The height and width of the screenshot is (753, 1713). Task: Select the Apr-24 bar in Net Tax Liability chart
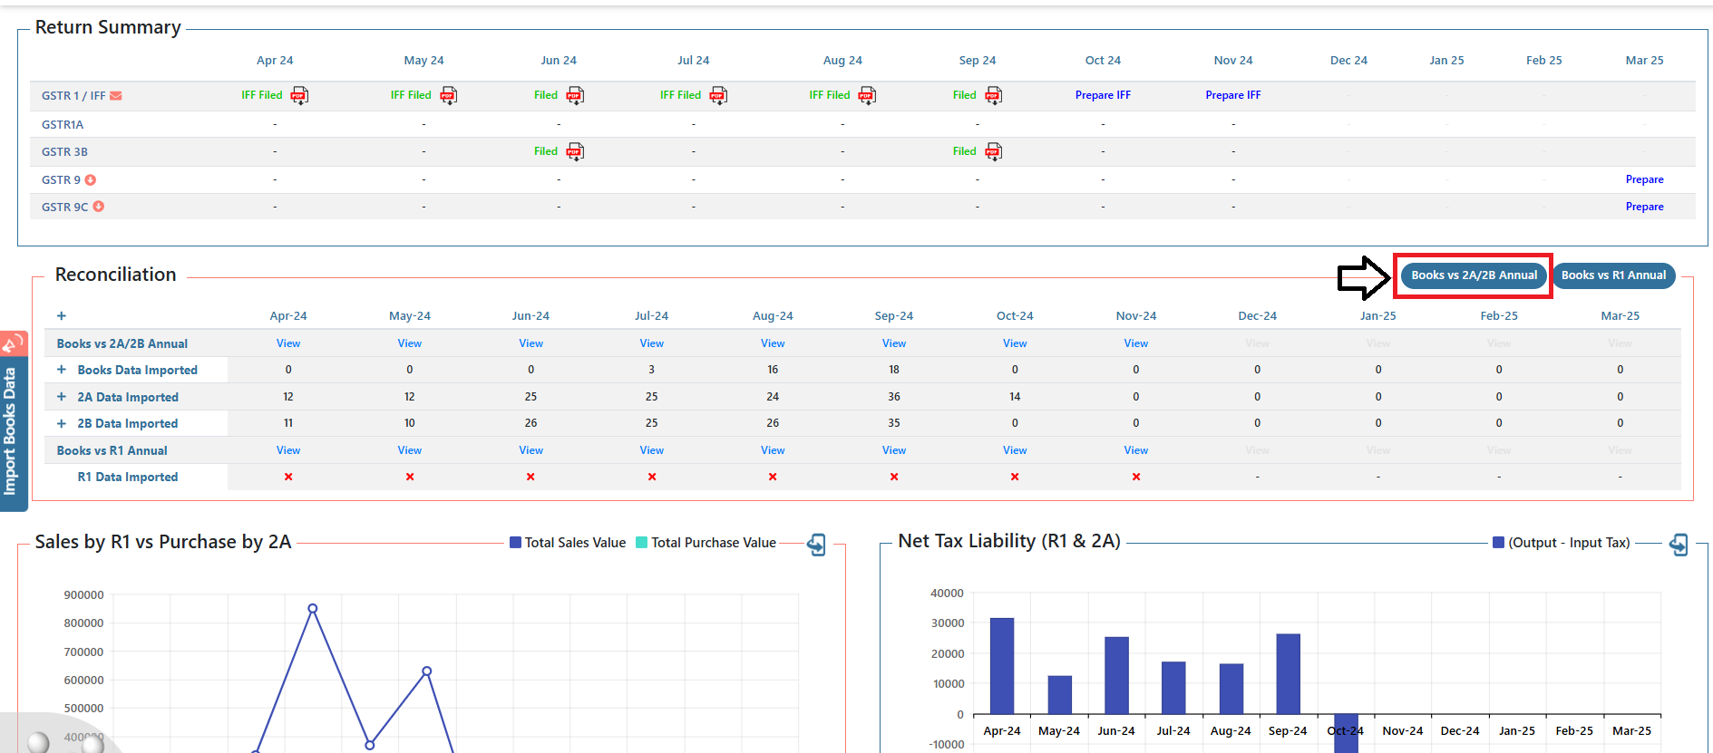point(1002,666)
